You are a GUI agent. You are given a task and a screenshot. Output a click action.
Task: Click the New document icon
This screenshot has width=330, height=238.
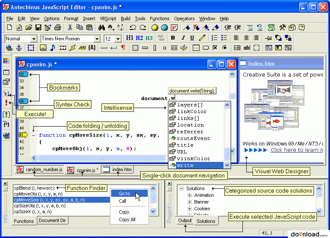click(x=9, y=27)
